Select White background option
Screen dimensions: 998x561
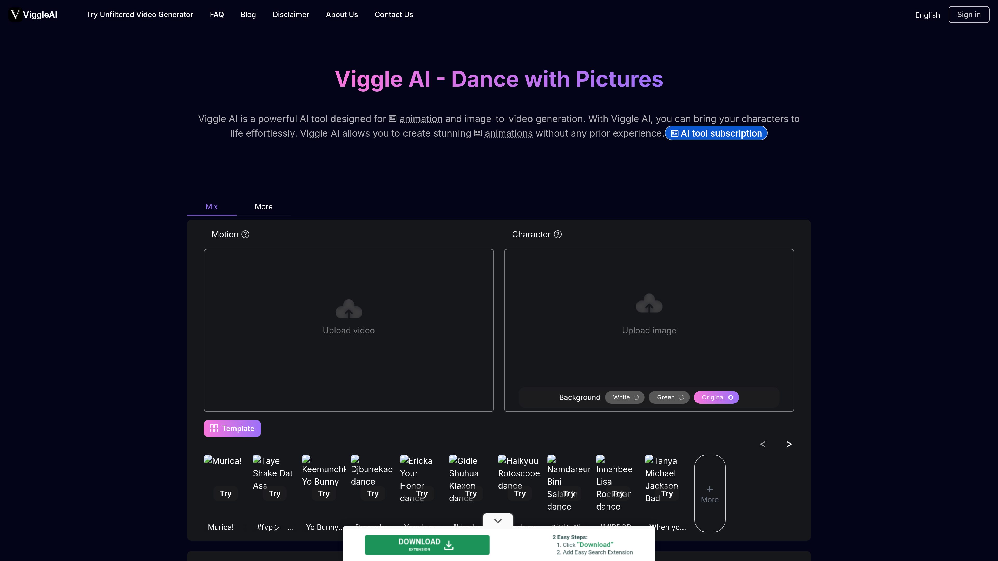625,397
